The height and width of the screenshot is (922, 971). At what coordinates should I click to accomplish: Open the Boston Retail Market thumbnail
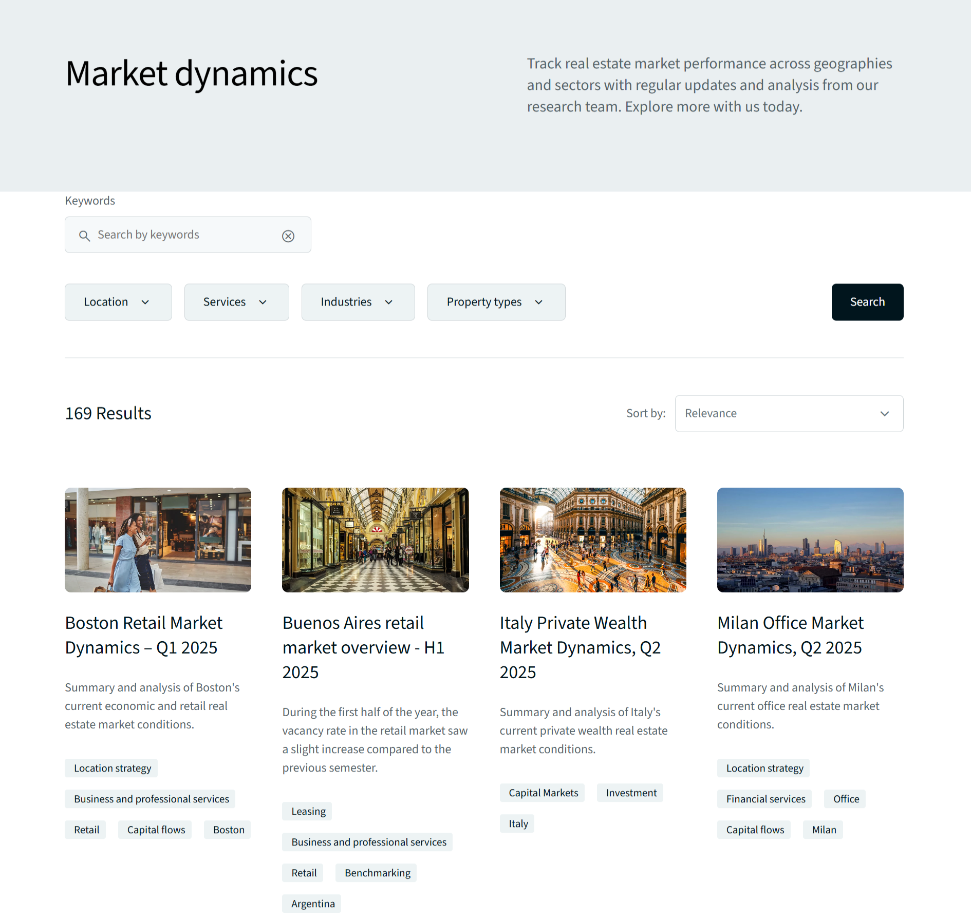tap(158, 540)
